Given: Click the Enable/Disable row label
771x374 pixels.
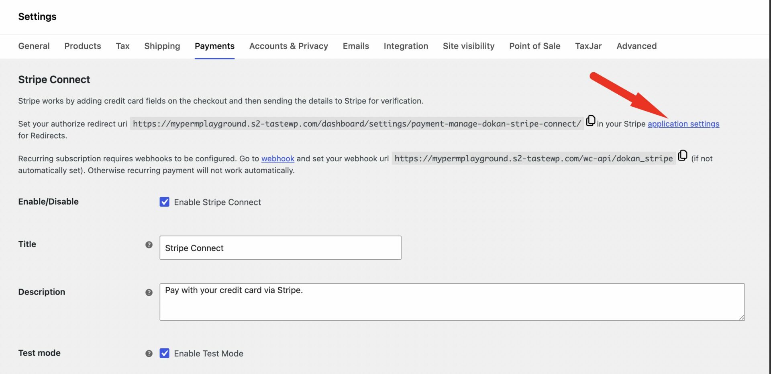Looking at the screenshot, I should click(x=48, y=201).
